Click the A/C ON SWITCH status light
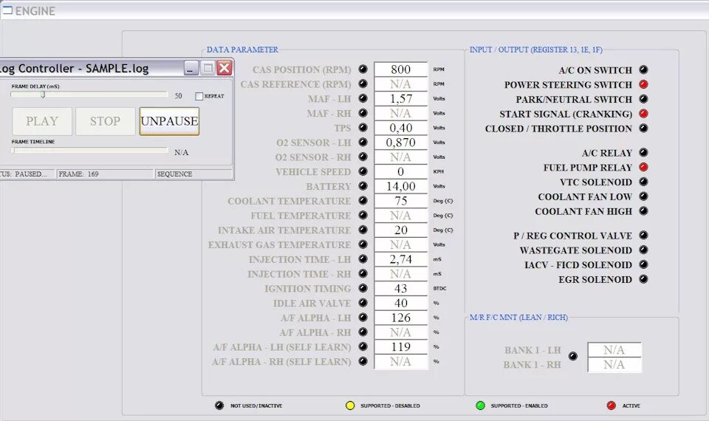The height and width of the screenshot is (421, 709). 643,69
